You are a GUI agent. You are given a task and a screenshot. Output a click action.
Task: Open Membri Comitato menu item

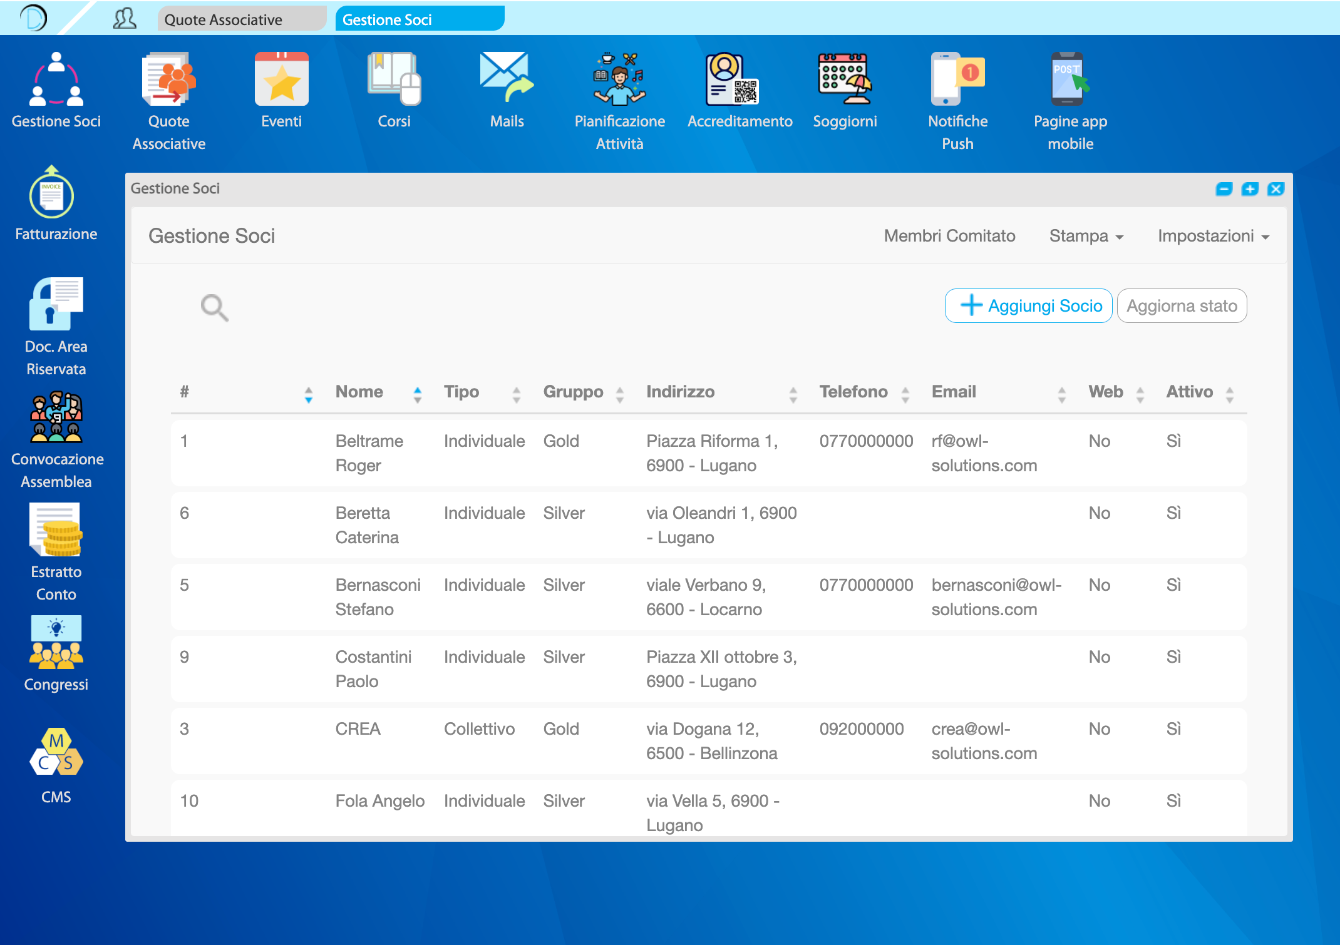[949, 236]
